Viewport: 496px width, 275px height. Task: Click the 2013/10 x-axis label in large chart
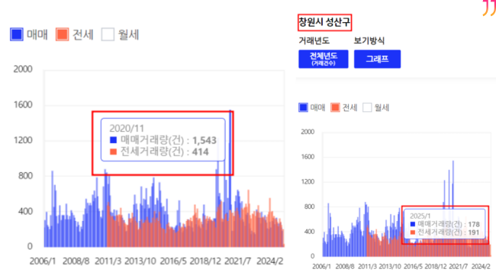tap(140, 261)
